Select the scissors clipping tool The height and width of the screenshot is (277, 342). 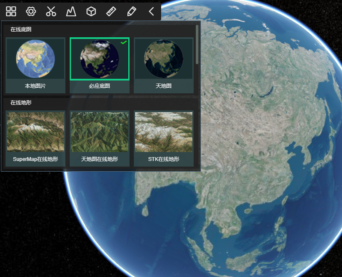click(51, 12)
